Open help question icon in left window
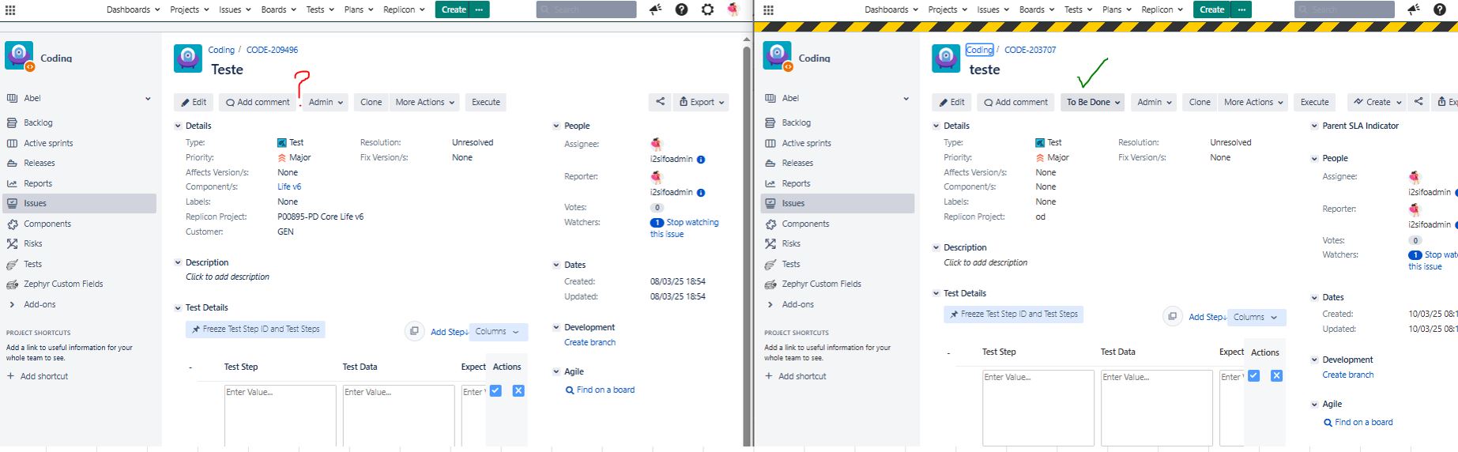This screenshot has width=1458, height=452. point(681,9)
